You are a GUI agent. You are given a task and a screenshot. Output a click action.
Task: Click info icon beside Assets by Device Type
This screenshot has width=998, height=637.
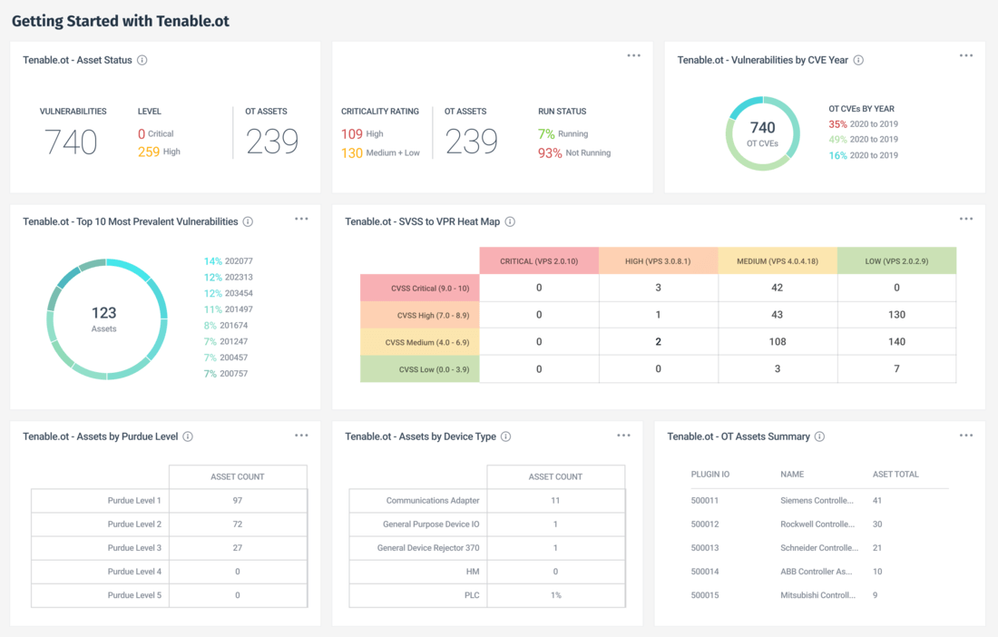(x=505, y=436)
